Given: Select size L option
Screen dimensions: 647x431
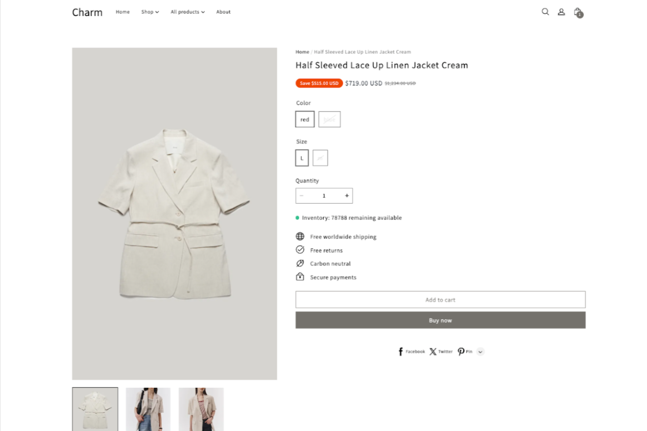Looking at the screenshot, I should pos(302,158).
